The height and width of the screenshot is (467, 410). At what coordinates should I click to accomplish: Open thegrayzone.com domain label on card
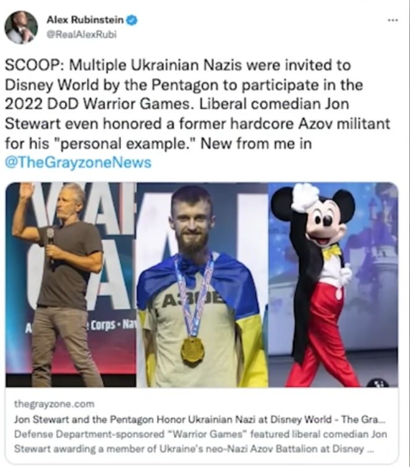tap(54, 404)
